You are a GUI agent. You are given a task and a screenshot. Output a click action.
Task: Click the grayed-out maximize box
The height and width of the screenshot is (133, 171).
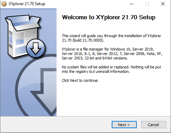[x=147, y=4]
